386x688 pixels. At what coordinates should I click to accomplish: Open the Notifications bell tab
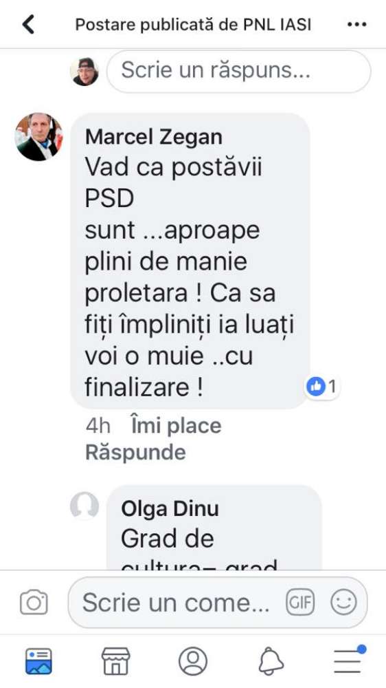[271, 660]
